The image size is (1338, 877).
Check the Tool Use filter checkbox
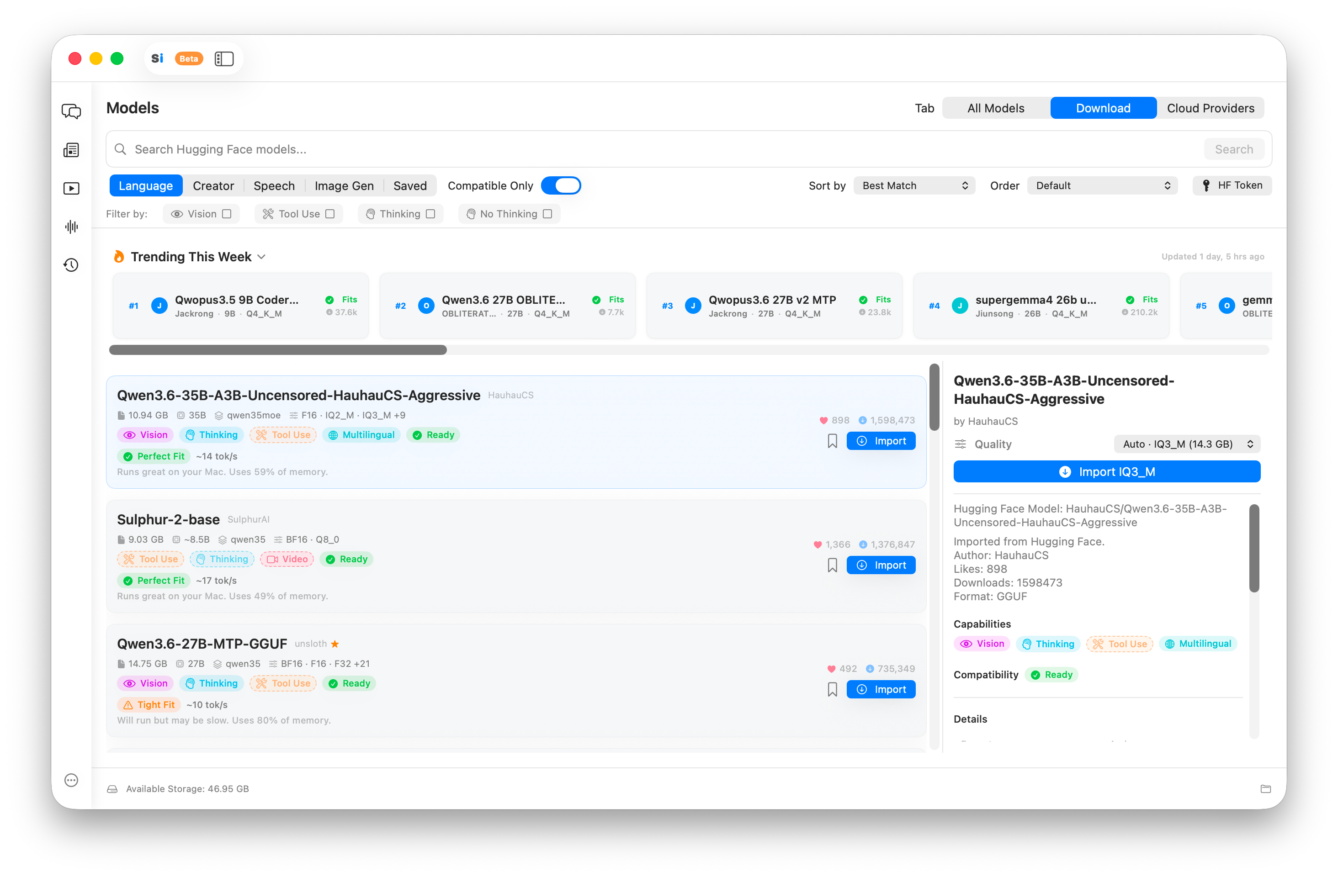(330, 213)
